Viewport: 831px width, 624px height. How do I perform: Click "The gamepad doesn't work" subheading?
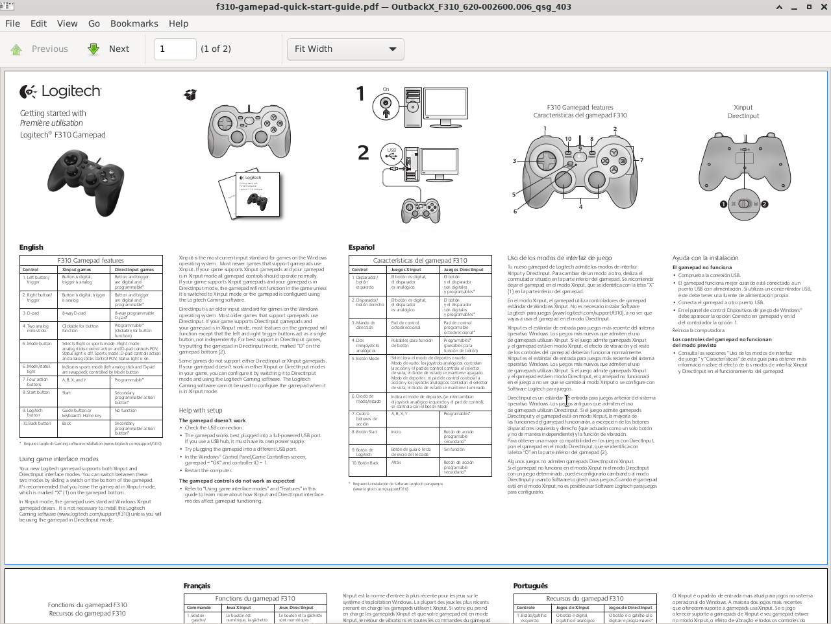point(212,420)
